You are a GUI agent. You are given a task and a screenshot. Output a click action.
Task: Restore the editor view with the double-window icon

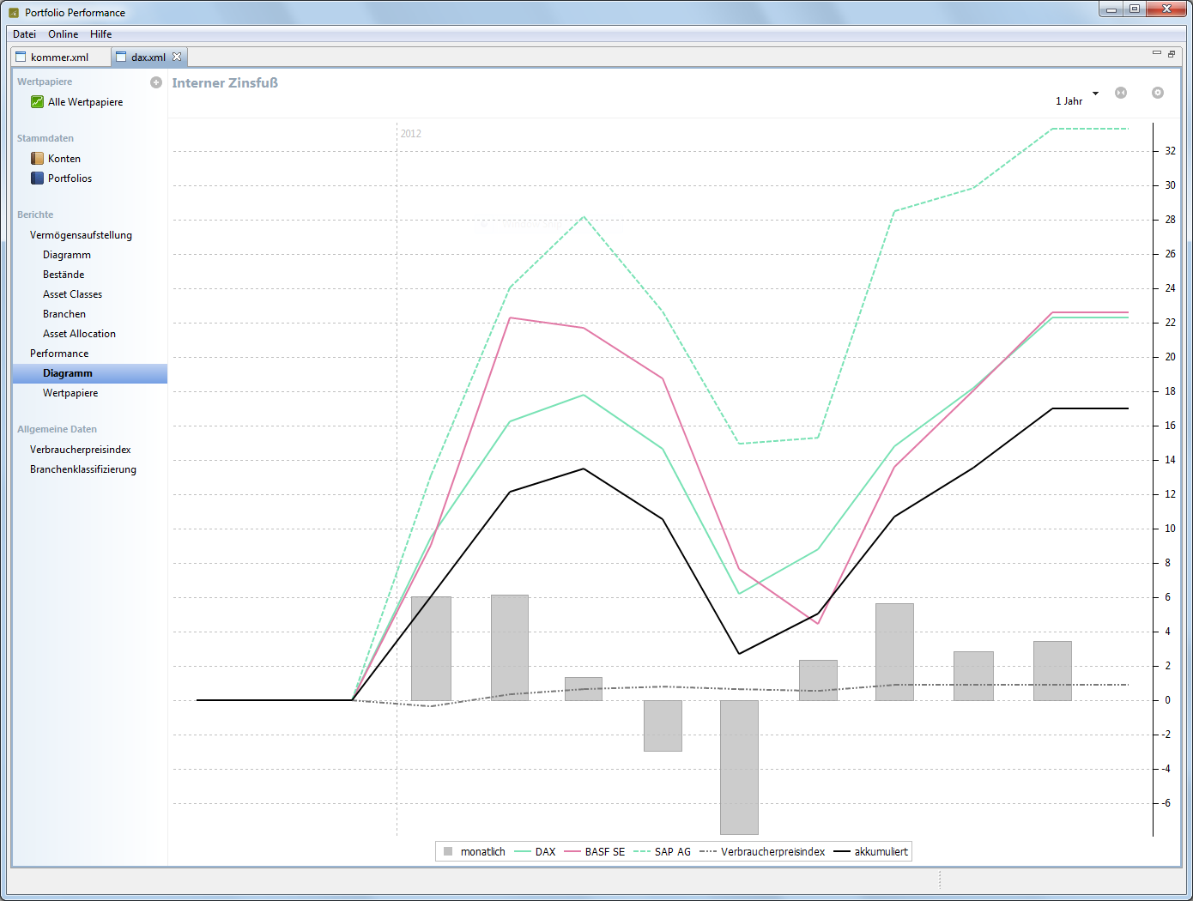click(1172, 53)
